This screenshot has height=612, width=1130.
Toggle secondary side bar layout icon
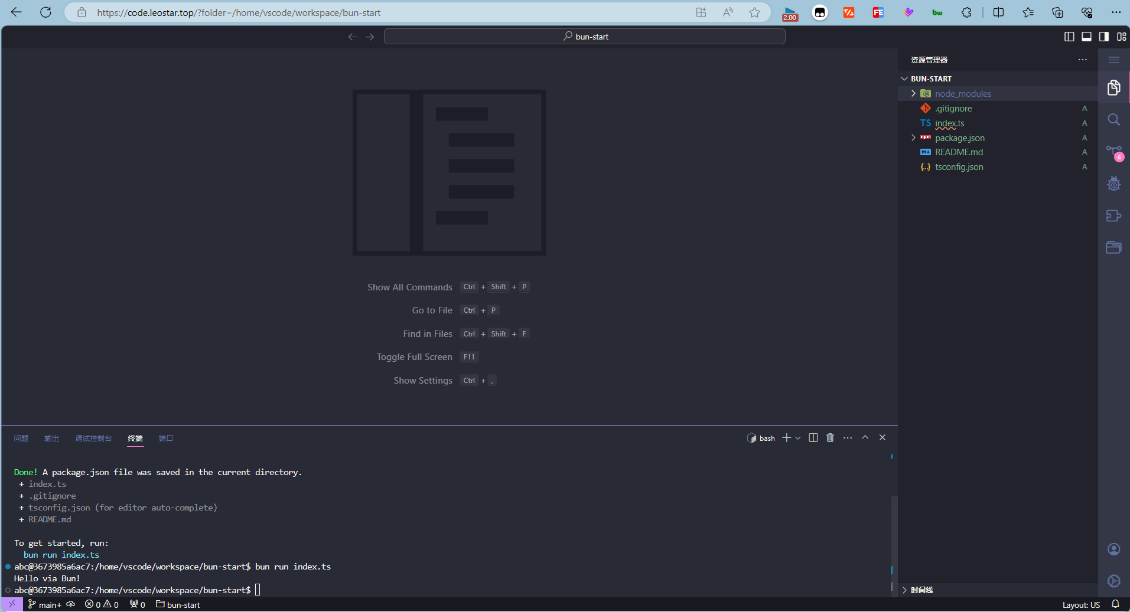1103,37
